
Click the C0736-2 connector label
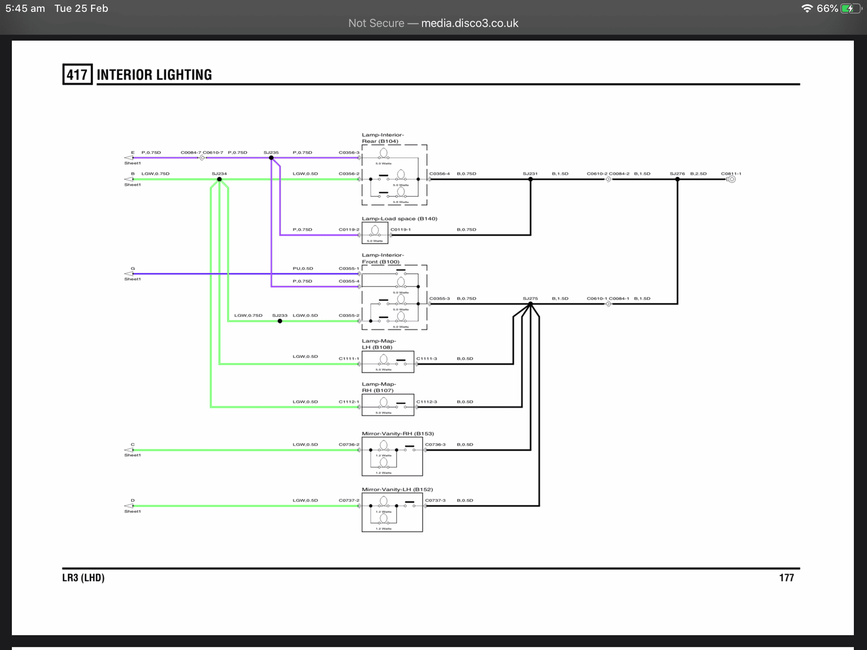(349, 445)
